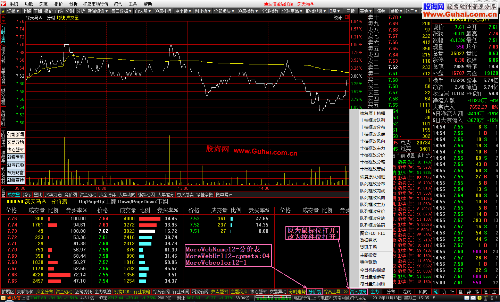The width and height of the screenshot is (500, 302).
Task: Click the yellow lock icon in status bar
Action: click(x=480, y=298)
